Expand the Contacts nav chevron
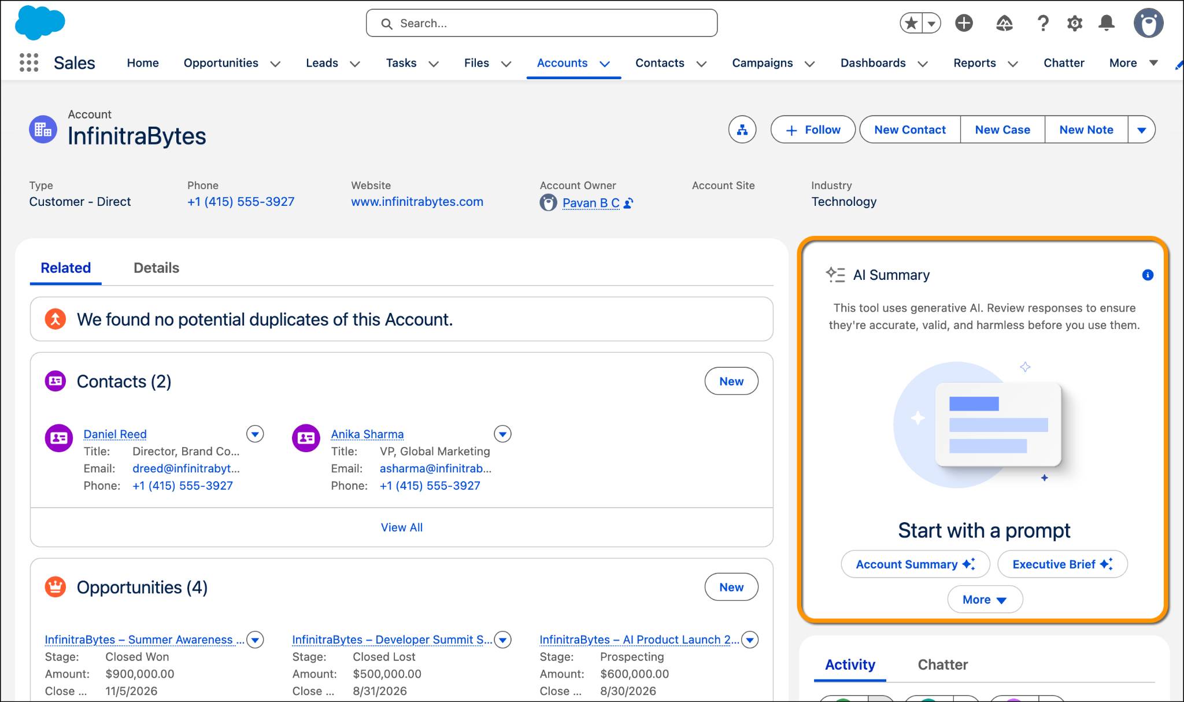1184x702 pixels. tap(701, 64)
